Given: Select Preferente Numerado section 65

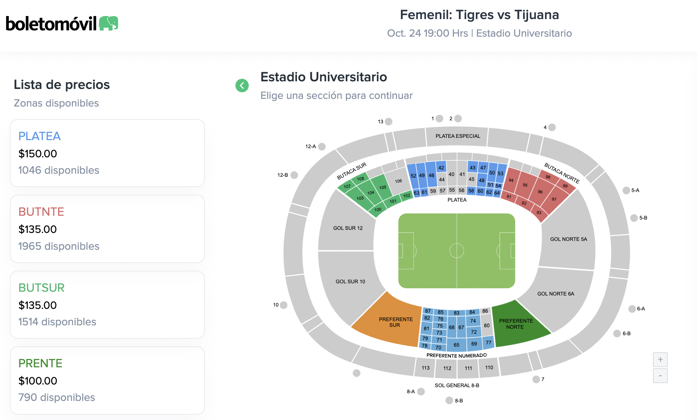Looking at the screenshot, I should (456, 345).
